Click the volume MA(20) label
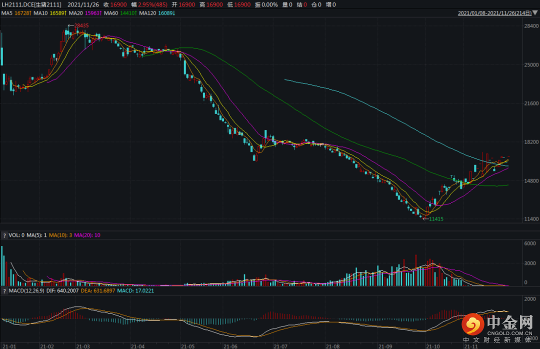This screenshot has height=349, width=540. 86,235
